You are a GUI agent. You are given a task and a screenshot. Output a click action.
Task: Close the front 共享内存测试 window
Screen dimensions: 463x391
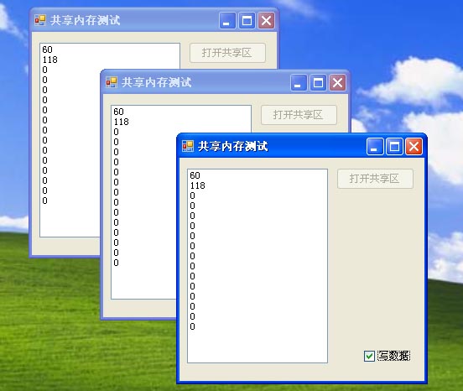point(414,147)
